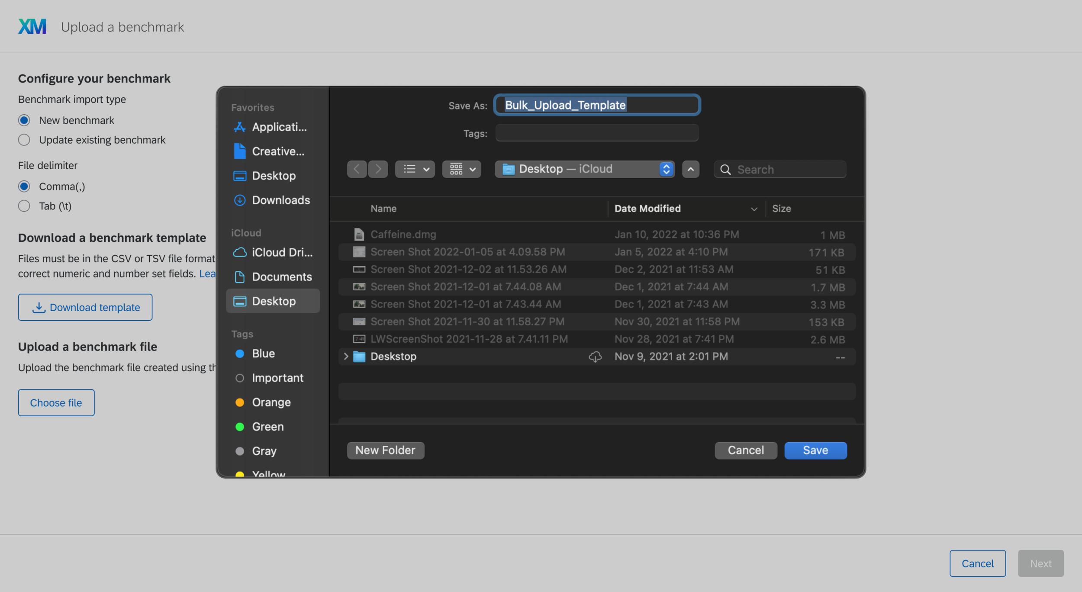The height and width of the screenshot is (592, 1082).
Task: Click the Save button
Action: point(815,450)
